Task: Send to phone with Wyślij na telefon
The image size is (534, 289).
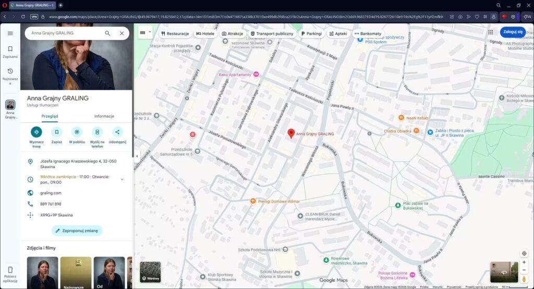Action: coord(97,132)
